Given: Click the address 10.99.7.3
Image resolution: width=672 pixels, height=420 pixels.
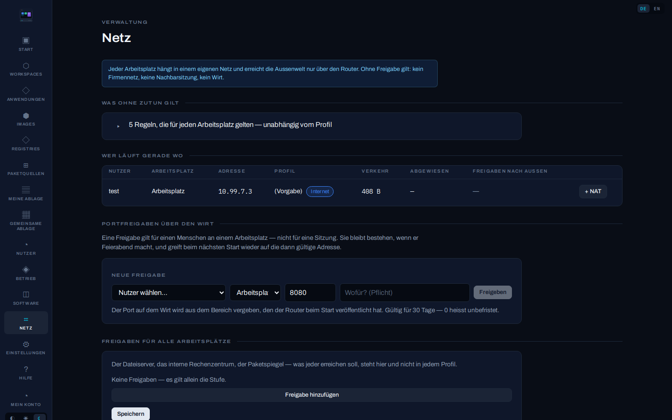Looking at the screenshot, I should click(x=235, y=191).
